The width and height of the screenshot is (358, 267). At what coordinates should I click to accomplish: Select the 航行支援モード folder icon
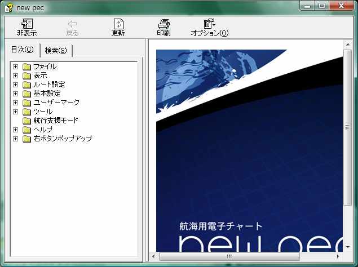coord(26,121)
